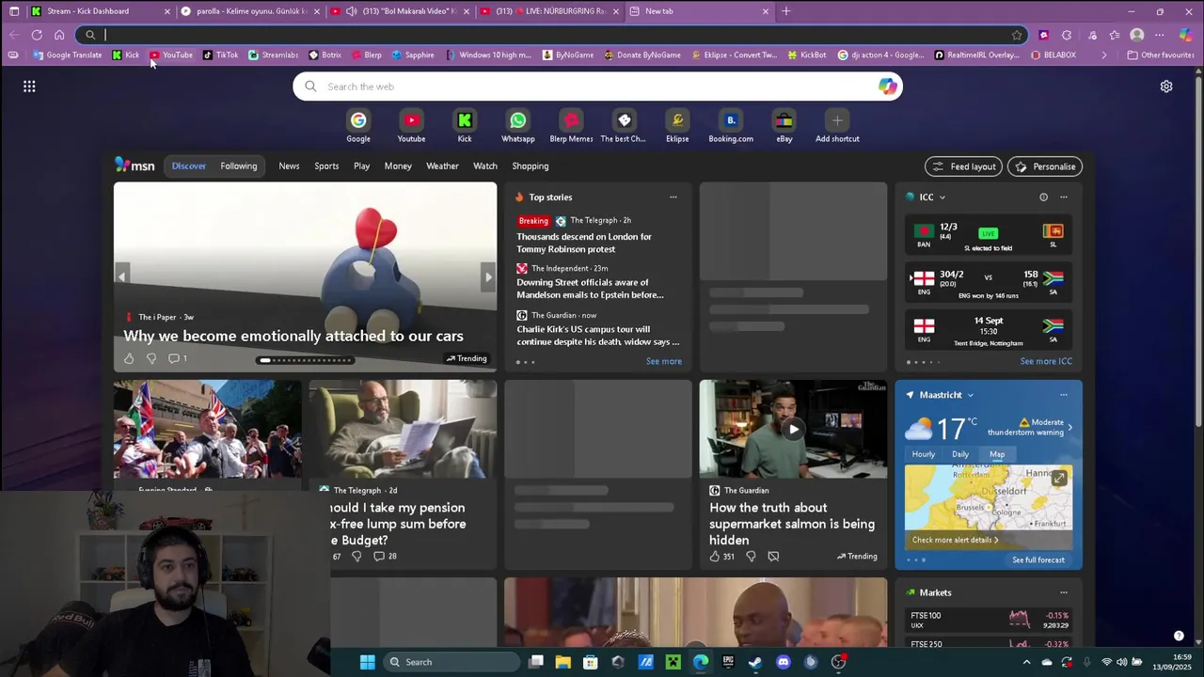Open Google Translate bookmark
The image size is (1204, 677).
pyautogui.click(x=68, y=55)
